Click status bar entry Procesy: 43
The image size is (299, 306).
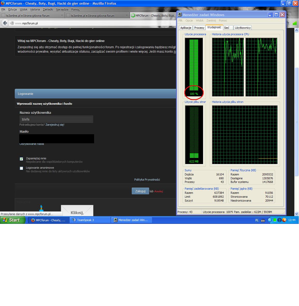pos(185,212)
